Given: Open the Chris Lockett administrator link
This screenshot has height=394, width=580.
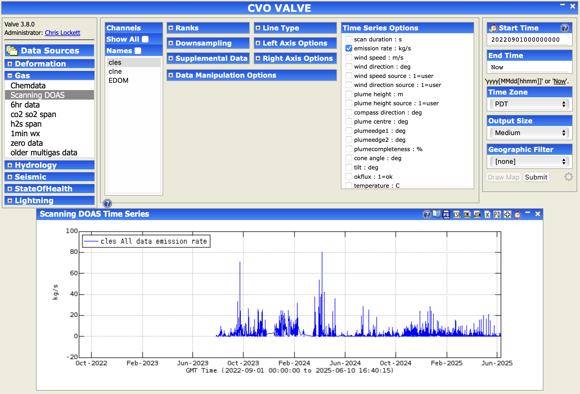Looking at the screenshot, I should coord(62,33).
